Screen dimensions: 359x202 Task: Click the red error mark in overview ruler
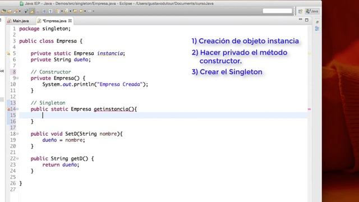[x=309, y=109]
